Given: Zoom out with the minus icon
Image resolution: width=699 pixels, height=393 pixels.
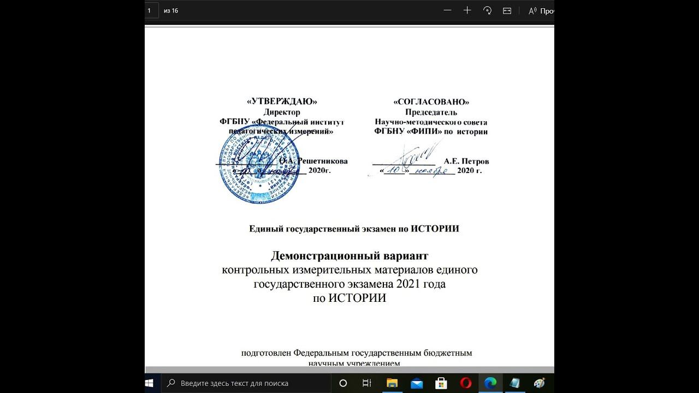Looking at the screenshot, I should tap(448, 10).
